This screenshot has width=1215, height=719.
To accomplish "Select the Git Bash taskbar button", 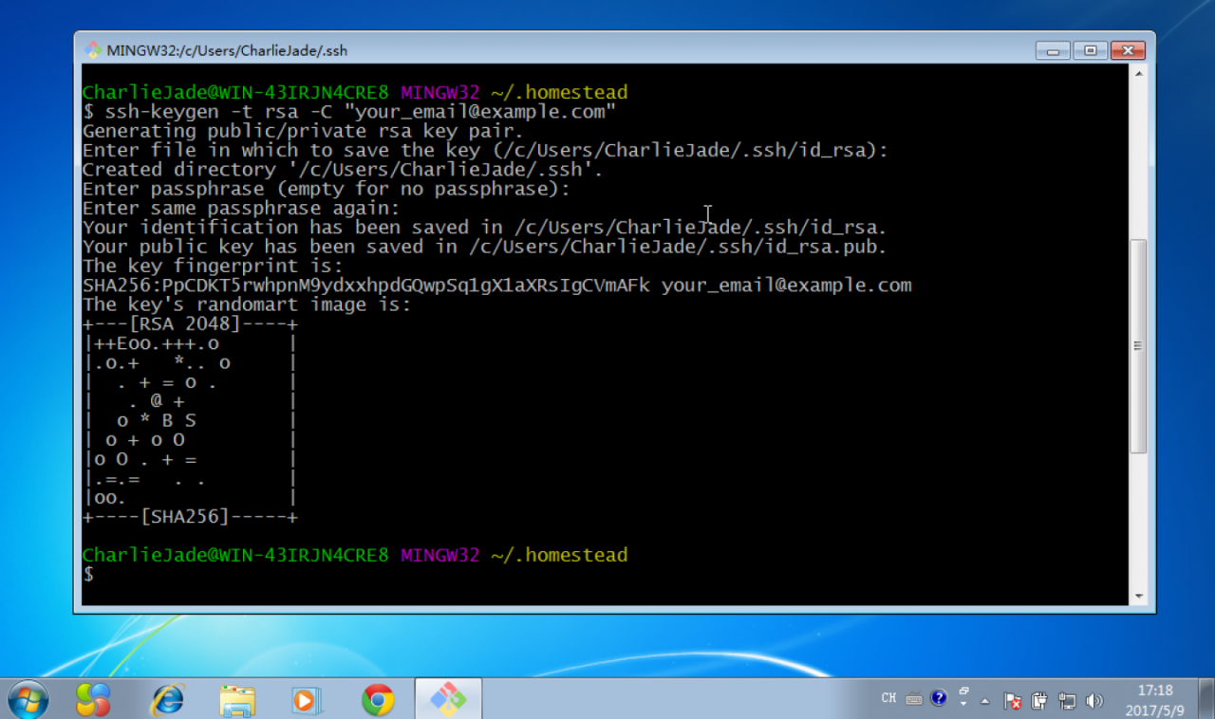I will point(448,700).
